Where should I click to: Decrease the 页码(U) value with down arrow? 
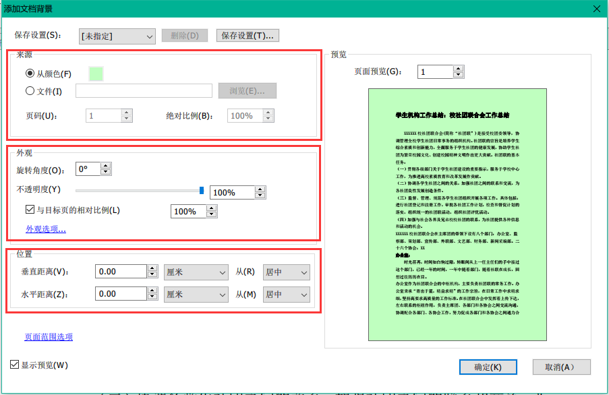(x=126, y=119)
